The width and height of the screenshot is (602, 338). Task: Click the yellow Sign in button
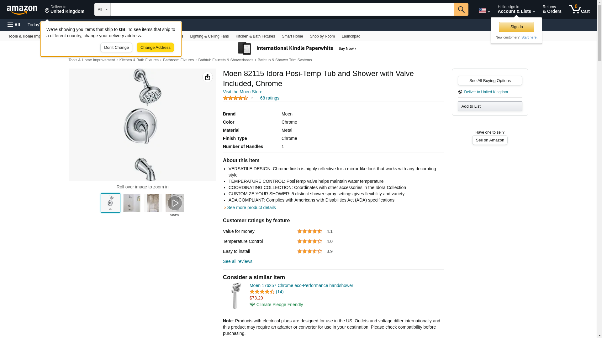point(516,27)
